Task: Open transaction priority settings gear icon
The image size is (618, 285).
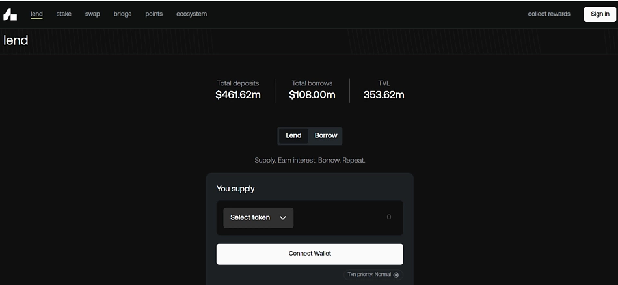Action: point(396,275)
